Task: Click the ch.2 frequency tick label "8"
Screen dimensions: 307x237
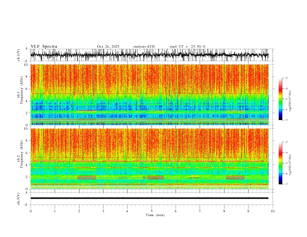Action: tap(27, 141)
